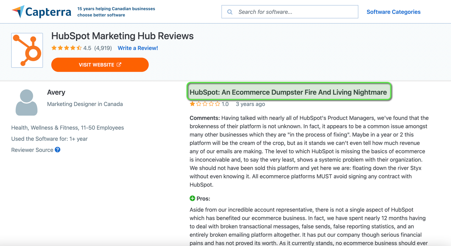The image size is (451, 246).
Task: Click the HubSpot Marketing Hub Reviews heading
Action: [x=122, y=36]
